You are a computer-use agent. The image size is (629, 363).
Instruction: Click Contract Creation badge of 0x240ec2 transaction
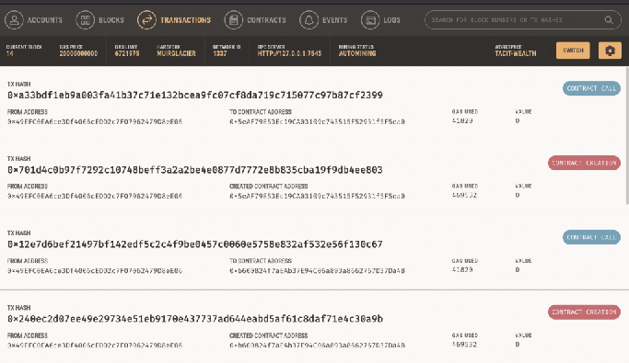coord(584,312)
